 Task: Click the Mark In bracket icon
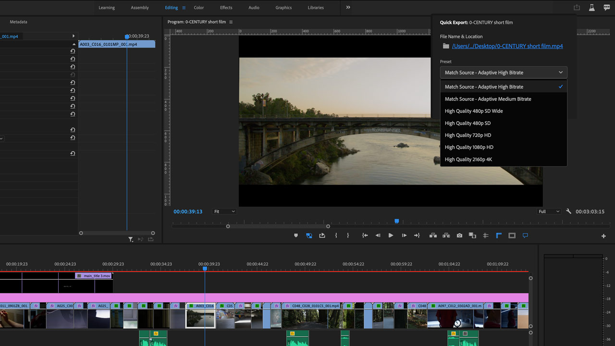(336, 235)
